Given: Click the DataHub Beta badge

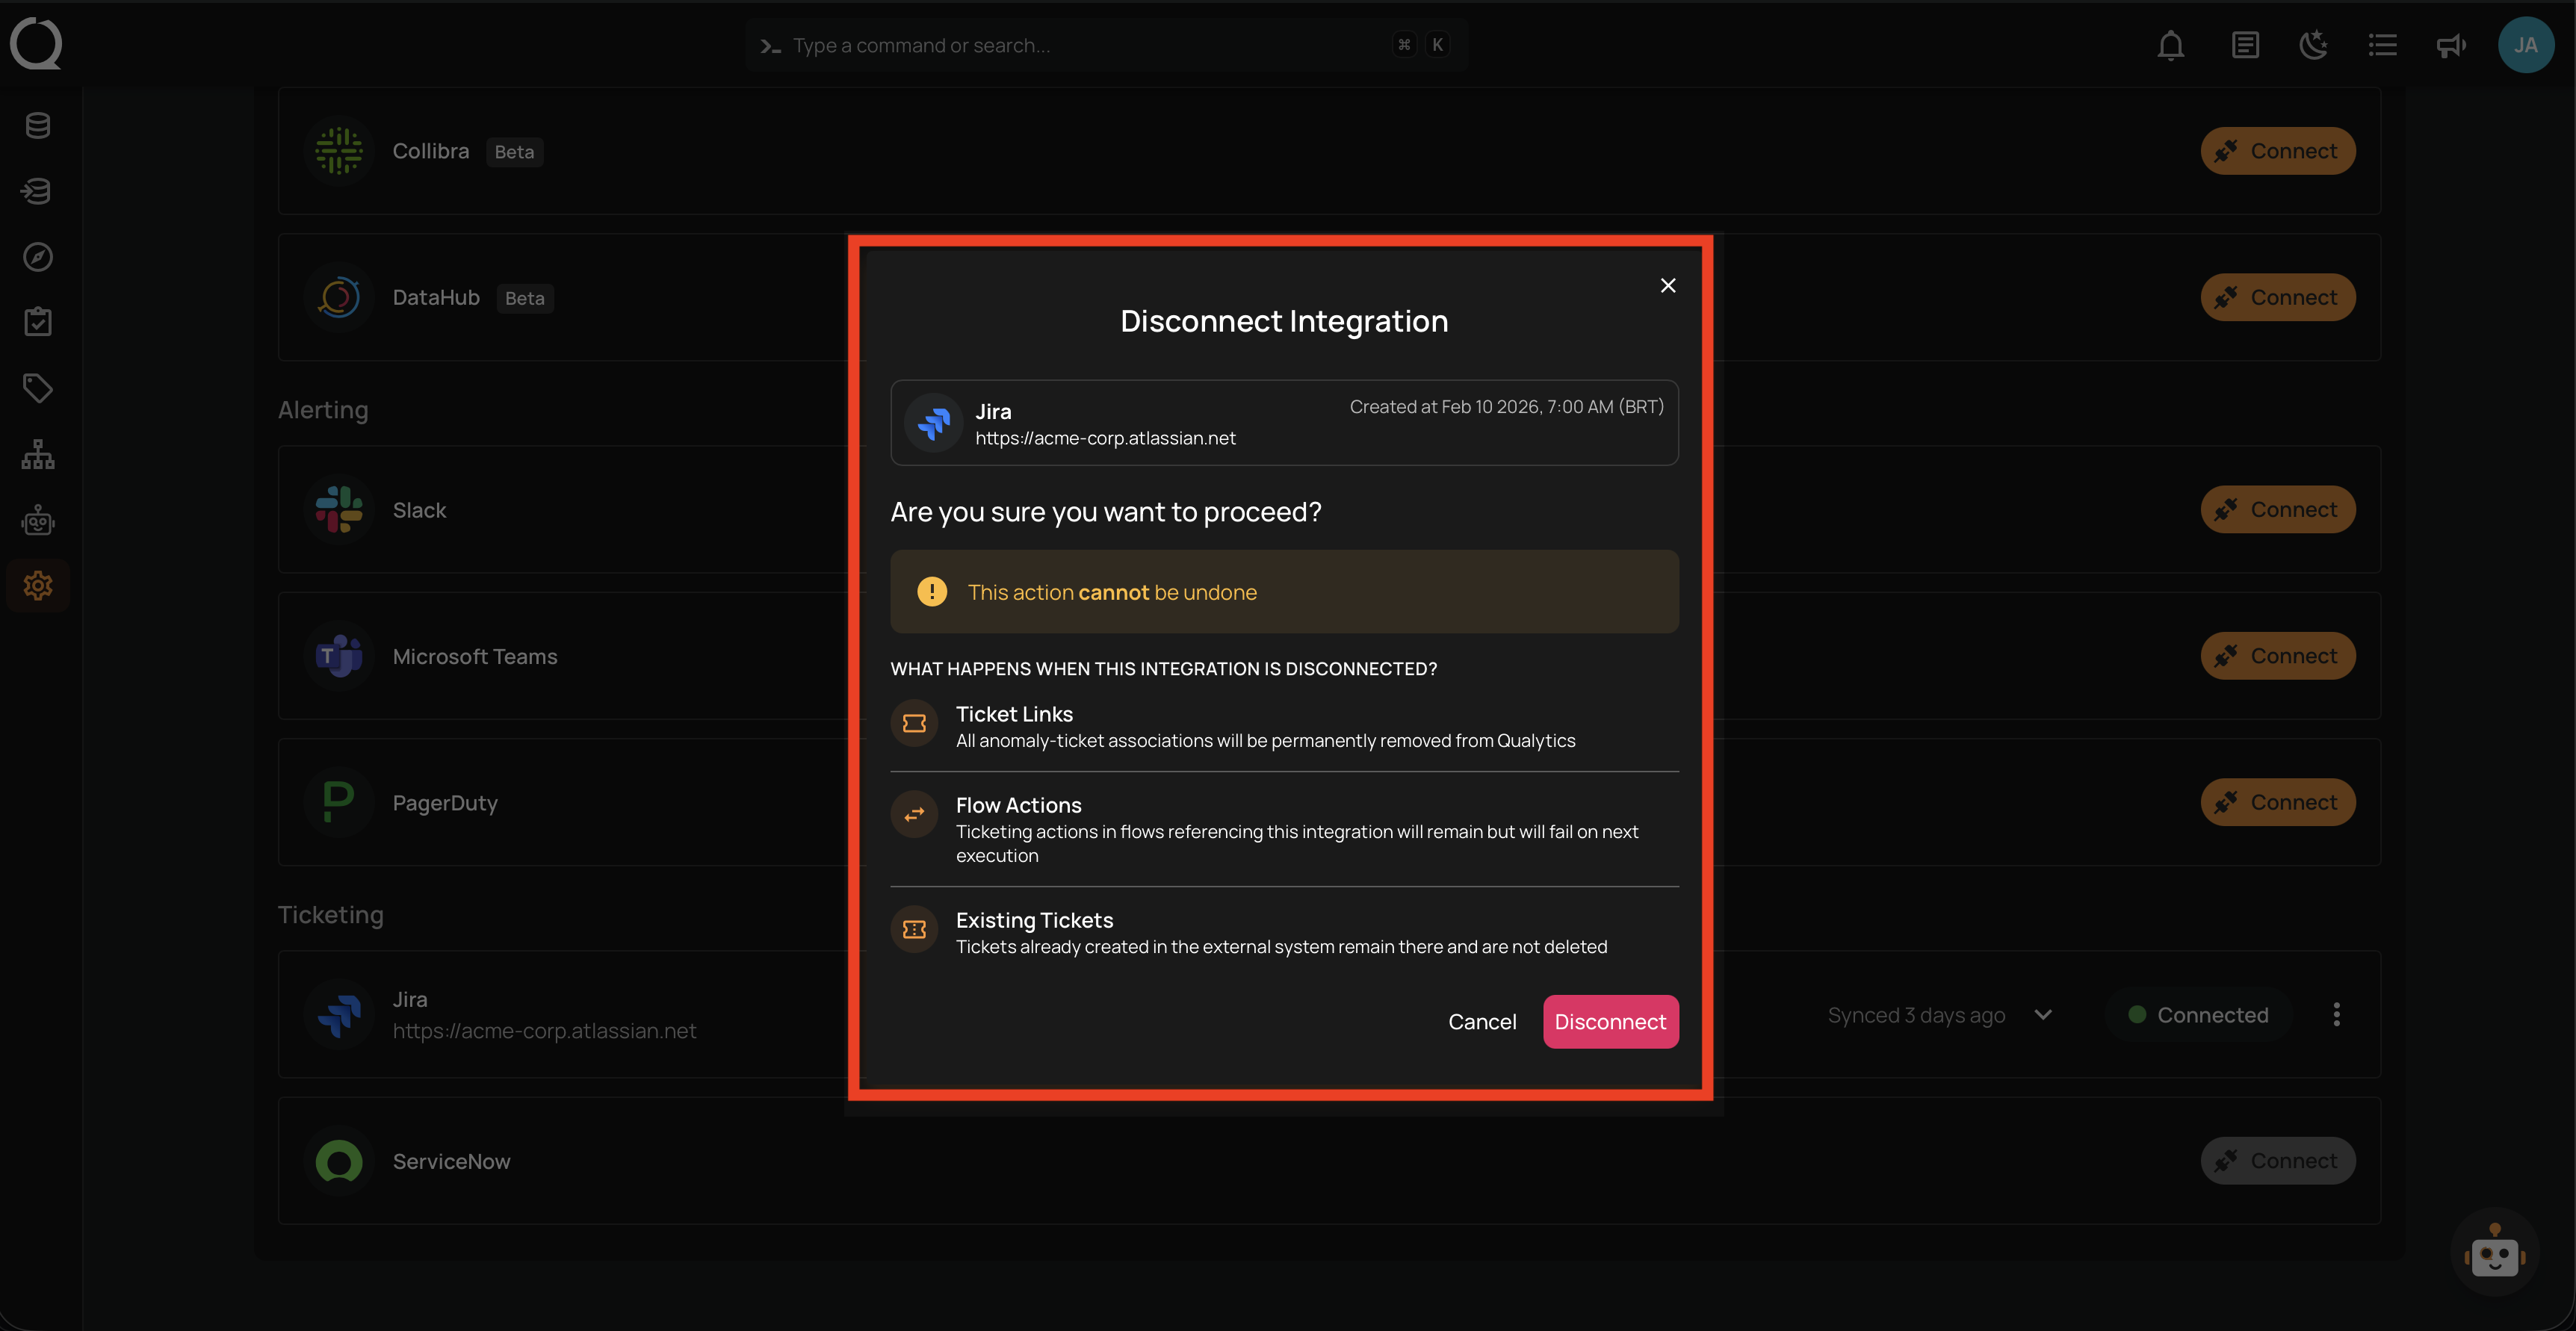Looking at the screenshot, I should 525,298.
